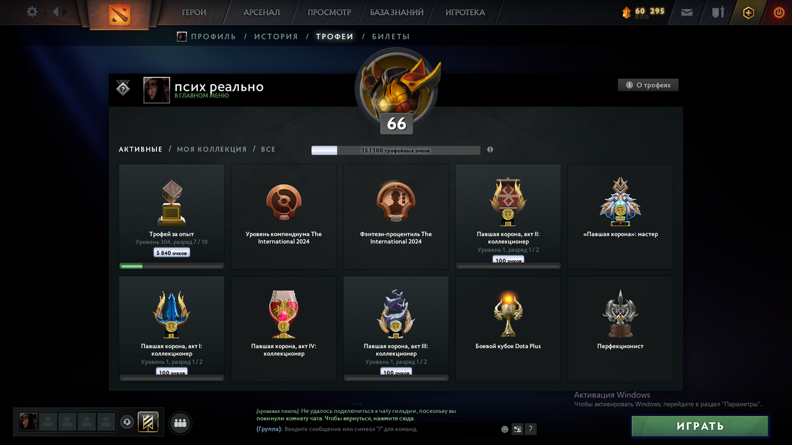Viewport: 792px width, 445px height.
Task: Click the party group icon near bottom left
Action: [180, 423]
